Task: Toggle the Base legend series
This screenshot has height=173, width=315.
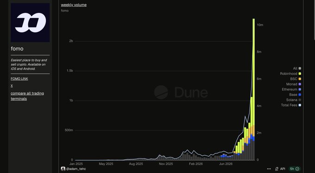Action: point(295,95)
